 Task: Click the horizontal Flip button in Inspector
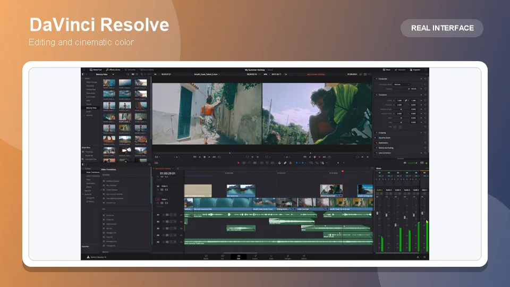coord(395,127)
